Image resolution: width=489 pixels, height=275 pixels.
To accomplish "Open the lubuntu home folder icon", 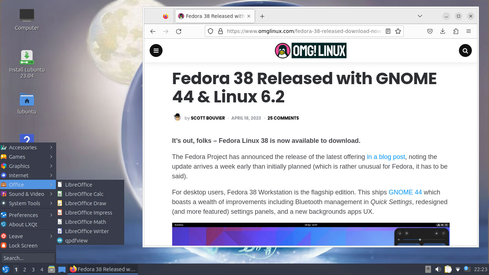I will click(27, 103).
